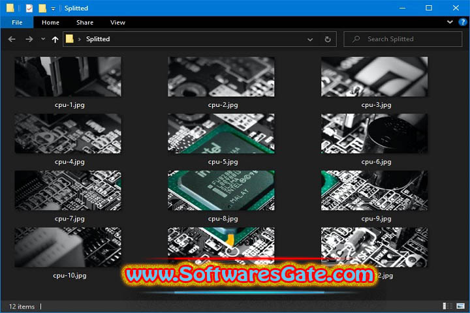470x313 pixels.
Task: Select the View ribbon tab
Action: [x=117, y=22]
